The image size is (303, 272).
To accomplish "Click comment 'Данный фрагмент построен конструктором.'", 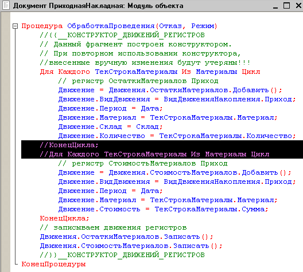I will (135, 44).
